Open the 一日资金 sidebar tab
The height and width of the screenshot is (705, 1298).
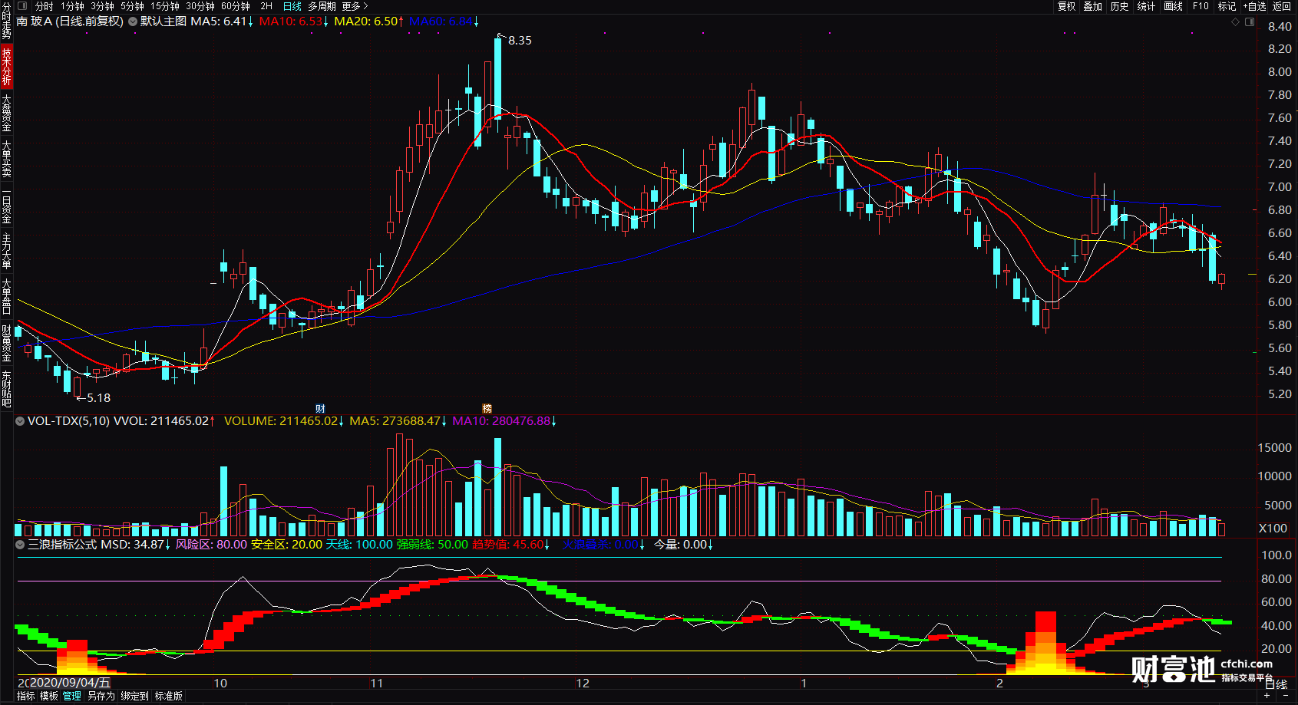point(6,206)
